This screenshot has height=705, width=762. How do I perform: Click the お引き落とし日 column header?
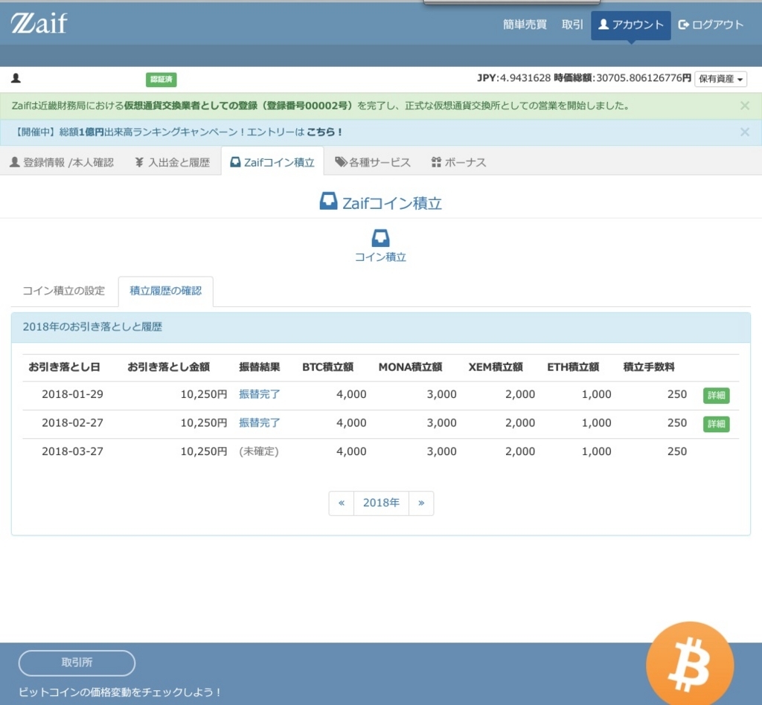coord(64,367)
